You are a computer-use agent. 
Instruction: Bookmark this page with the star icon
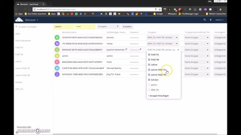pos(160,9)
